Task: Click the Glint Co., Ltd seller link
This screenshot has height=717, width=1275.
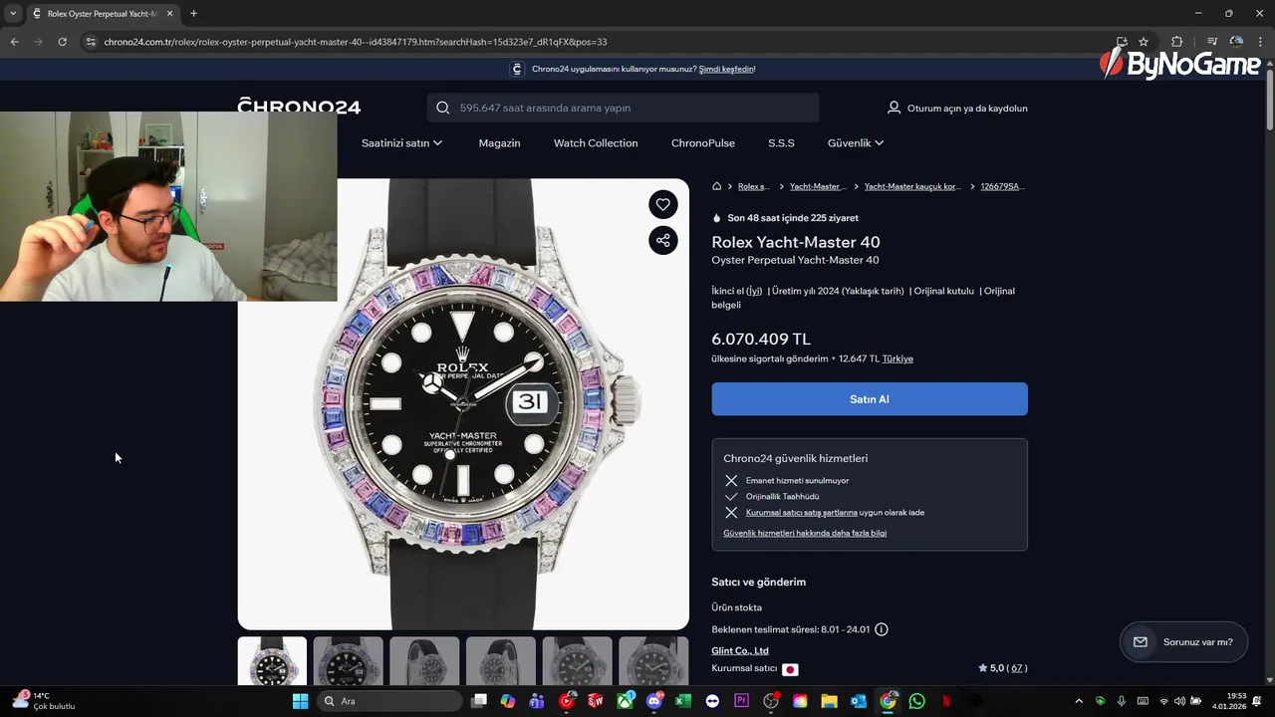Action: [740, 651]
